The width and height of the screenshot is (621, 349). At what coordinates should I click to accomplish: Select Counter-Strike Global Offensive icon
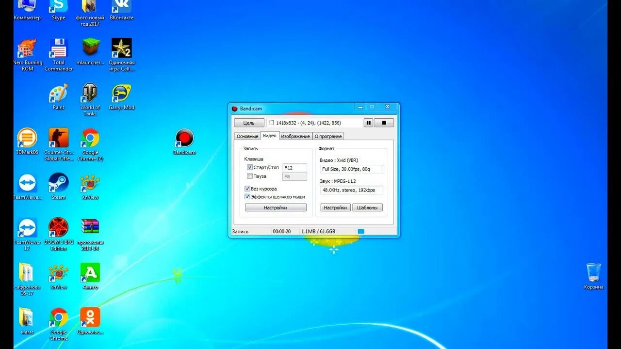click(x=59, y=145)
